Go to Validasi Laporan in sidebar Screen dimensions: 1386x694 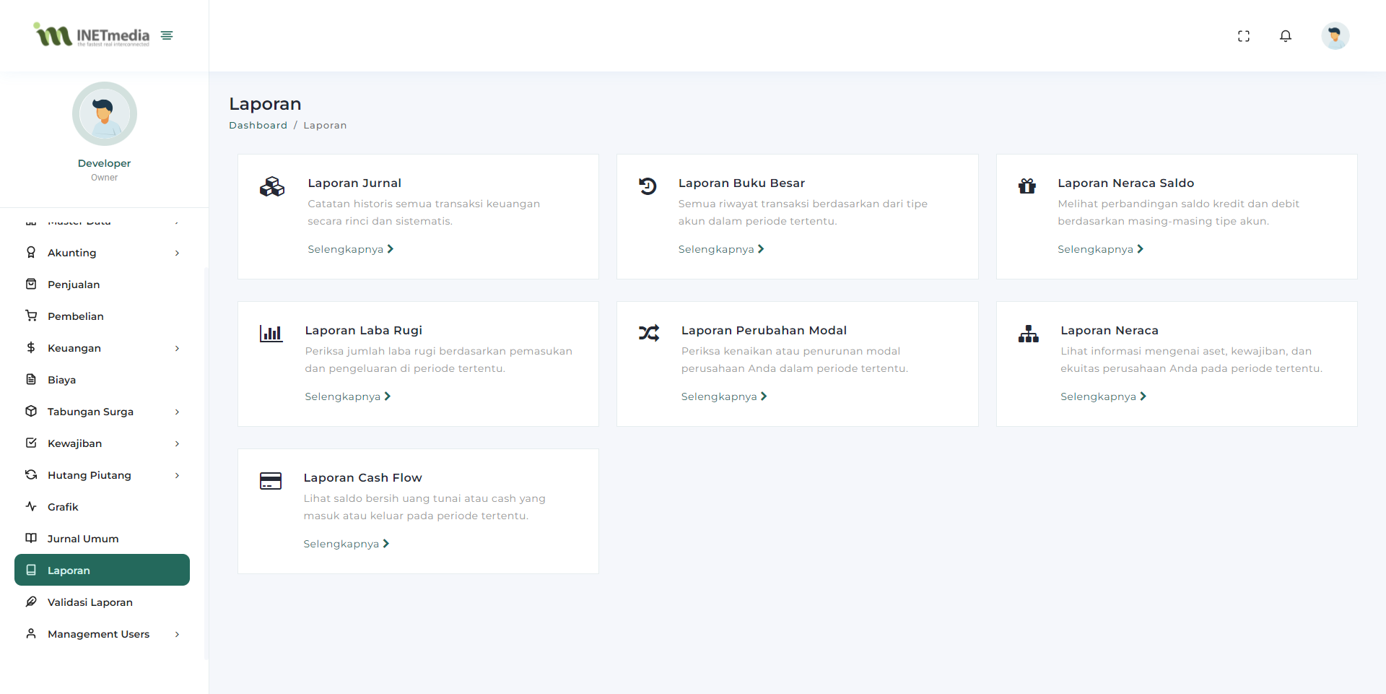point(90,602)
